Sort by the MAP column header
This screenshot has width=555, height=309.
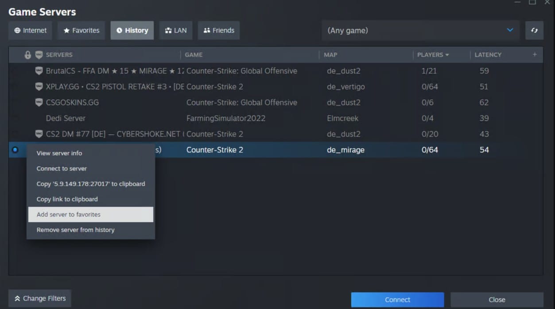pyautogui.click(x=330, y=55)
